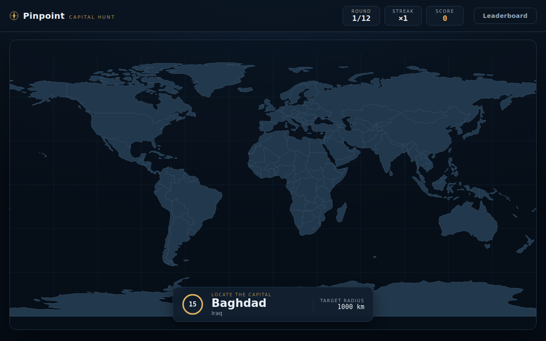Click the Score 0 display
The height and width of the screenshot is (341, 546).
(x=445, y=16)
